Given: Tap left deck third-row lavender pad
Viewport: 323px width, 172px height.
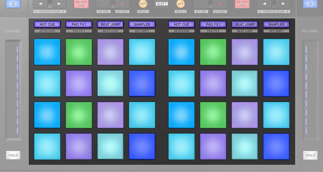Looking at the screenshot, I should point(111,115).
